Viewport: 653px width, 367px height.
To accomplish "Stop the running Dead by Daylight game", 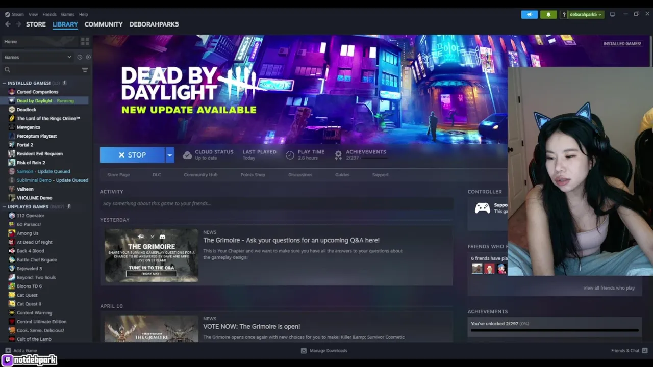I will pos(132,155).
